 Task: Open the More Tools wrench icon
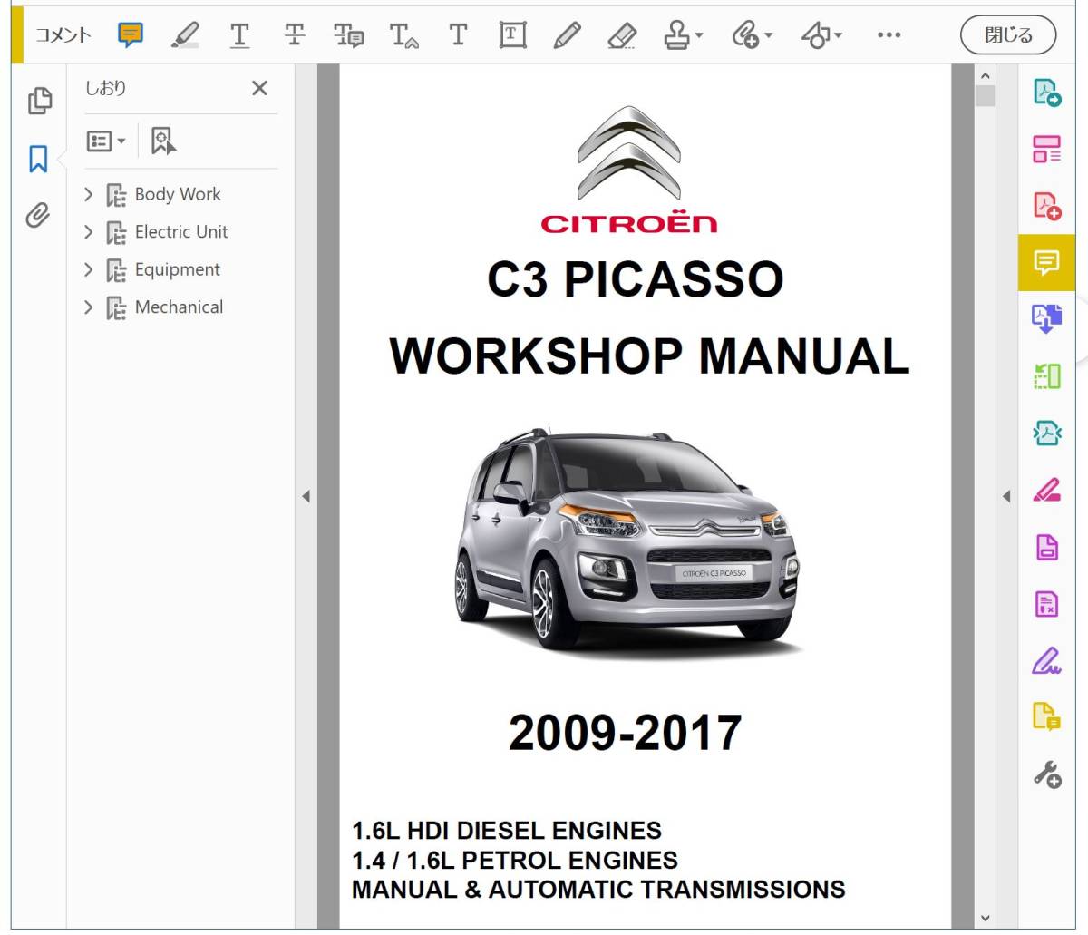coord(1047,774)
